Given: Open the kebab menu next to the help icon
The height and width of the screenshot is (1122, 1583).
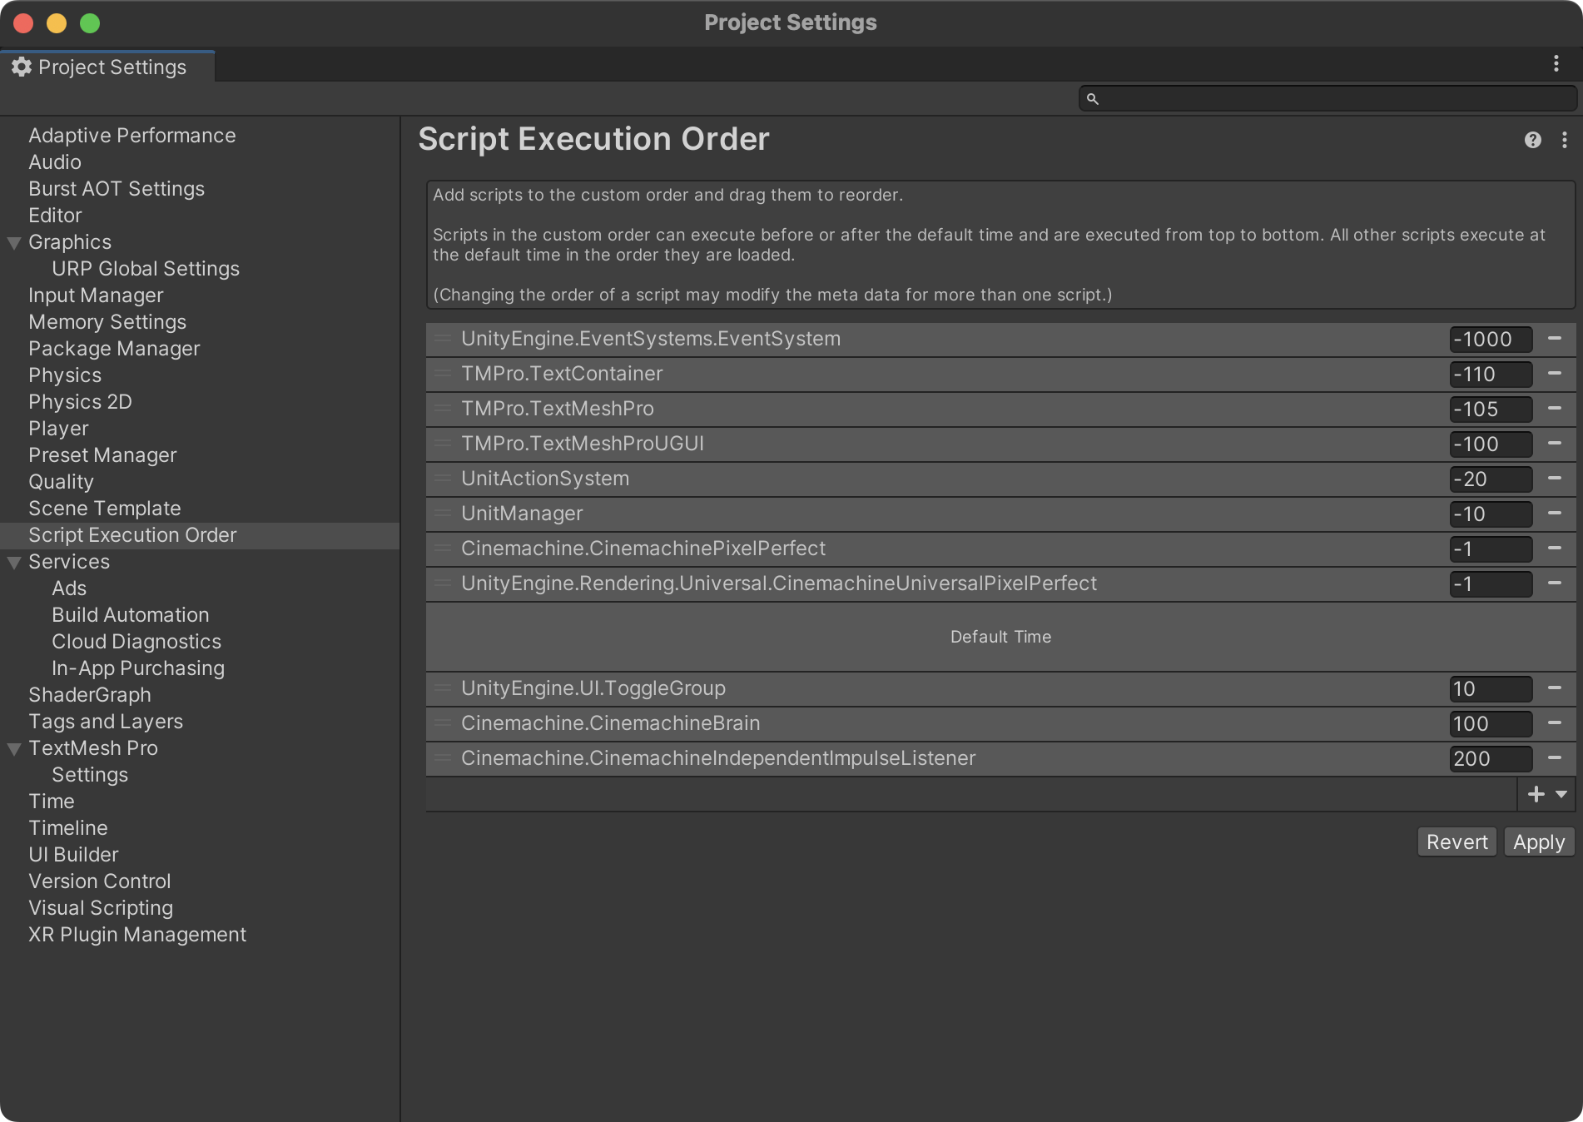Looking at the screenshot, I should [x=1563, y=141].
